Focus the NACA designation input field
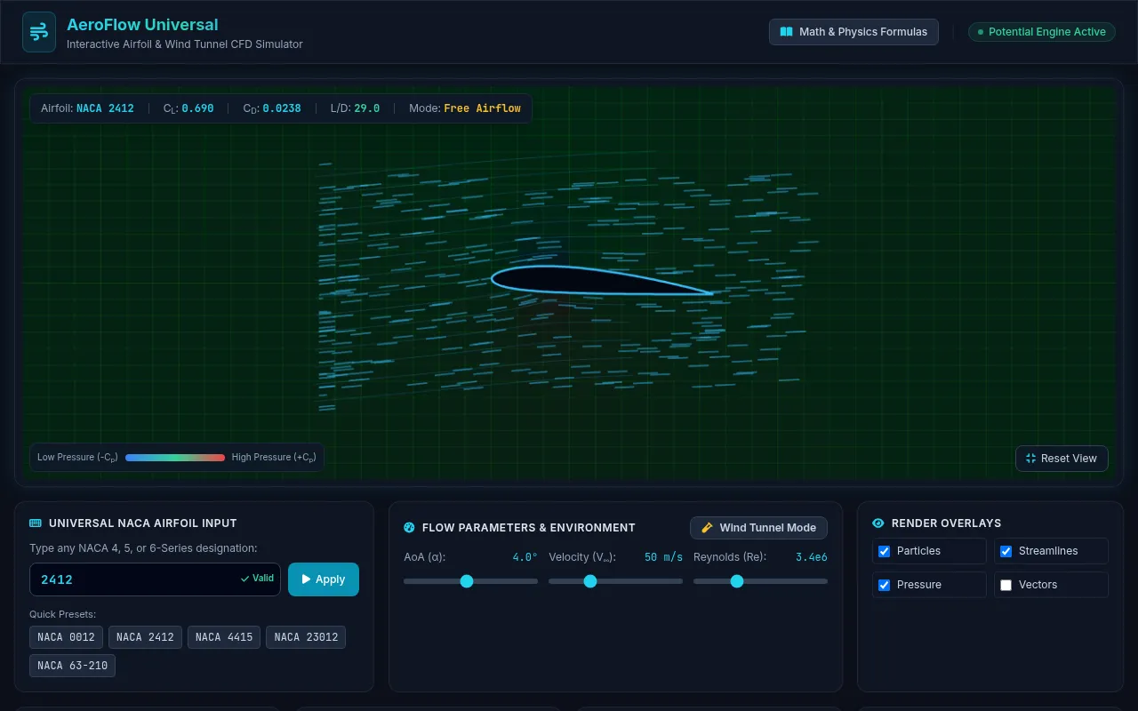The image size is (1138, 711). (x=155, y=579)
